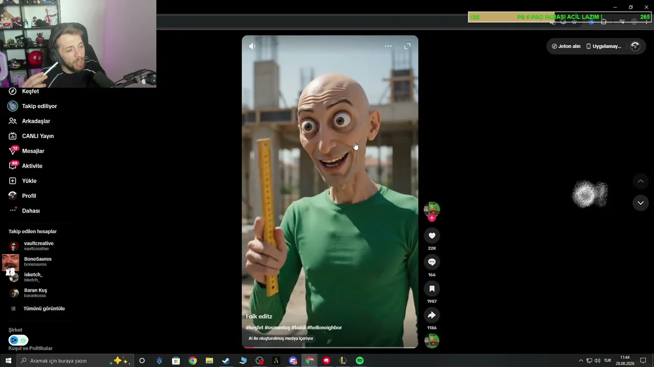This screenshot has height=367, width=654.
Task: Open League of Legends taskbar icon
Action: point(343,361)
